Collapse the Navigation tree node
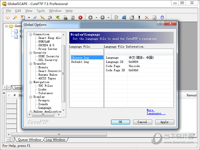200x150 pixels. [30, 82]
